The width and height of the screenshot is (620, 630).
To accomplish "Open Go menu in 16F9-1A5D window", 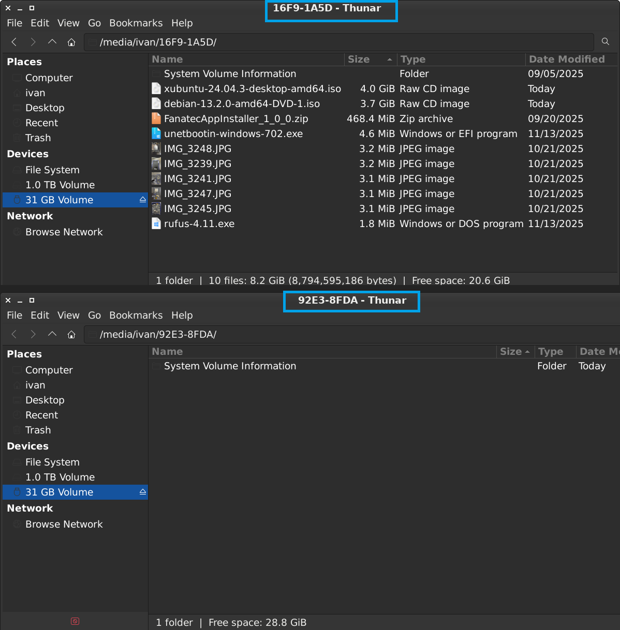I will 94,23.
